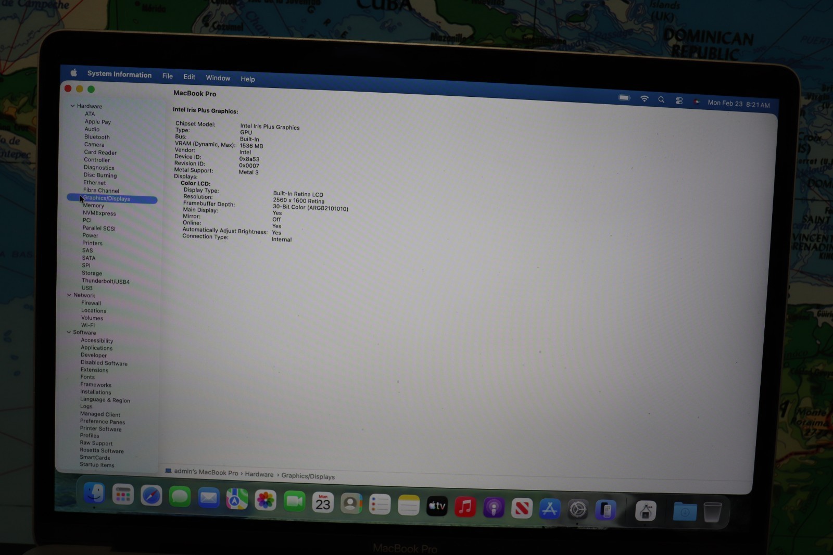Select Card Reader in sidebar

[100, 152]
